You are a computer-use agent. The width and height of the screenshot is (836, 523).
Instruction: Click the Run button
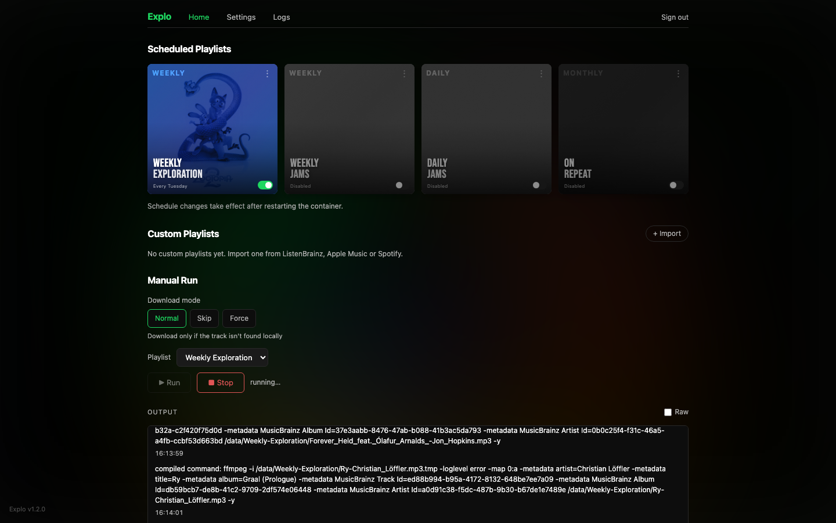169,382
